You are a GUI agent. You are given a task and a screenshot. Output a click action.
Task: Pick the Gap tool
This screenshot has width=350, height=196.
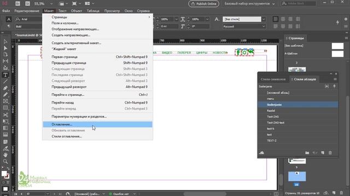coord(5,61)
